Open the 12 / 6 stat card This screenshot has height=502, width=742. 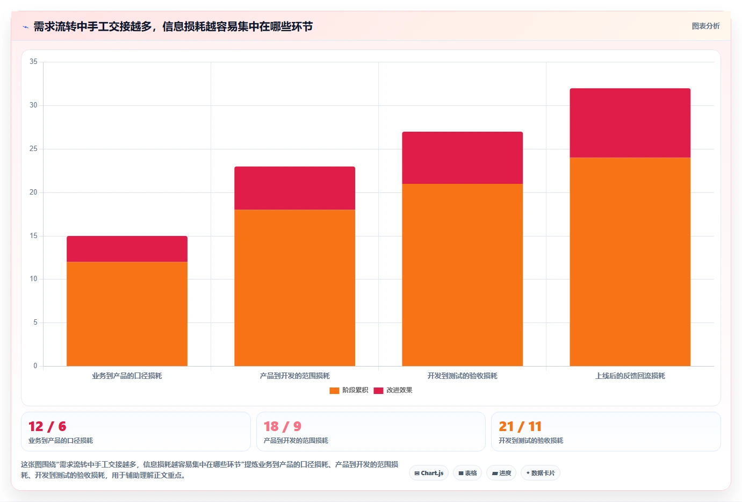tap(136, 432)
